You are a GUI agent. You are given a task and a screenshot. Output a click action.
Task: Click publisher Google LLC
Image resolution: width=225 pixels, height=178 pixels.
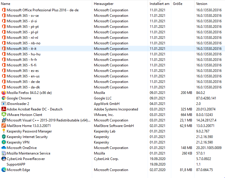[x=103, y=98]
